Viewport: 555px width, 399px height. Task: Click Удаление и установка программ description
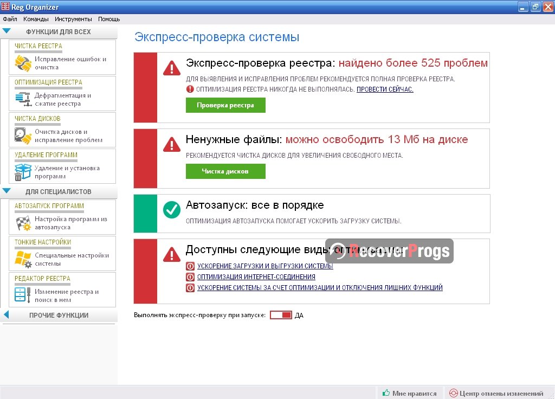coord(67,172)
